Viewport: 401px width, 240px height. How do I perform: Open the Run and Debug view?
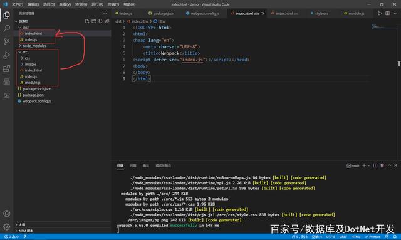point(7,55)
